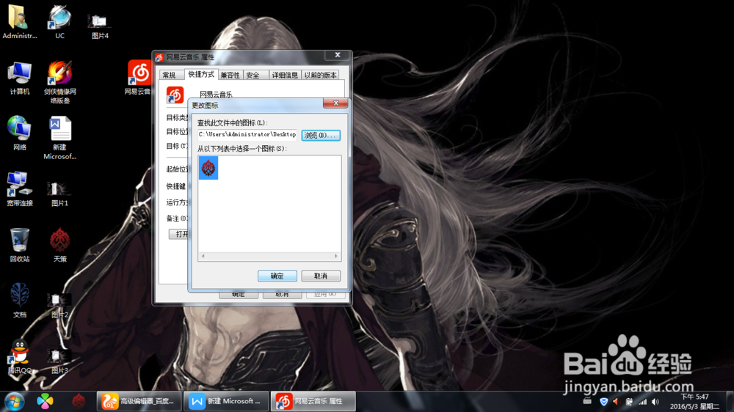The height and width of the screenshot is (412, 734).
Task: Switch to the 兼容性 tab
Action: coord(230,75)
